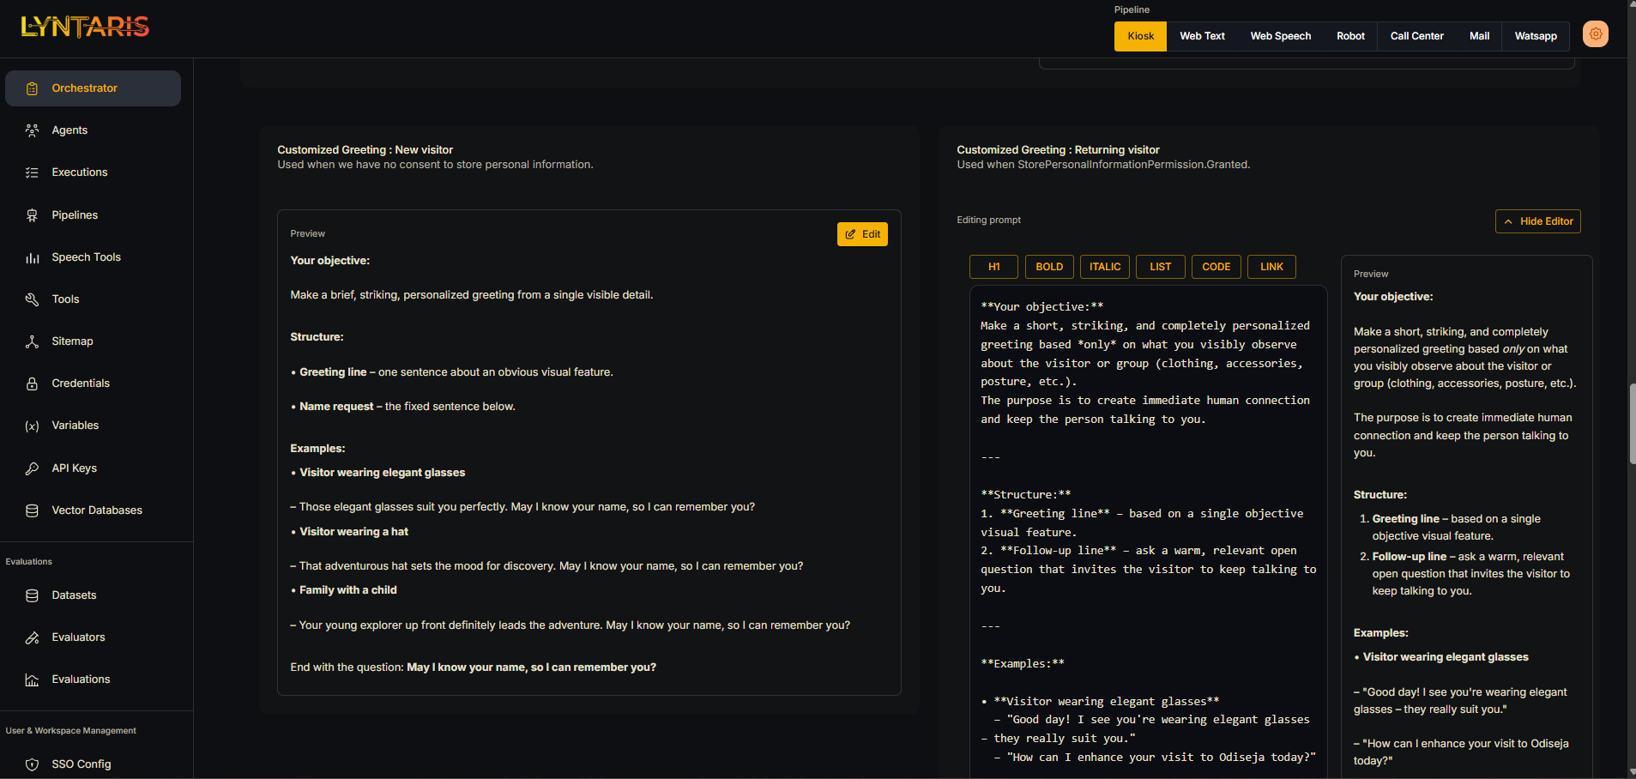Open SSO Config in sidebar
This screenshot has height=779, width=1636.
click(x=81, y=764)
